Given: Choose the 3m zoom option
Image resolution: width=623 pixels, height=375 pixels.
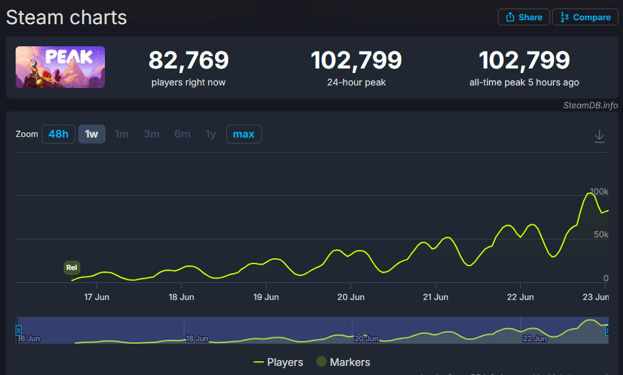Looking at the screenshot, I should [x=151, y=134].
